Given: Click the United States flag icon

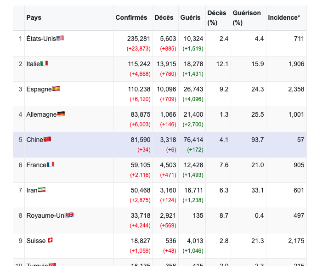Looking at the screenshot, I should tap(60, 38).
